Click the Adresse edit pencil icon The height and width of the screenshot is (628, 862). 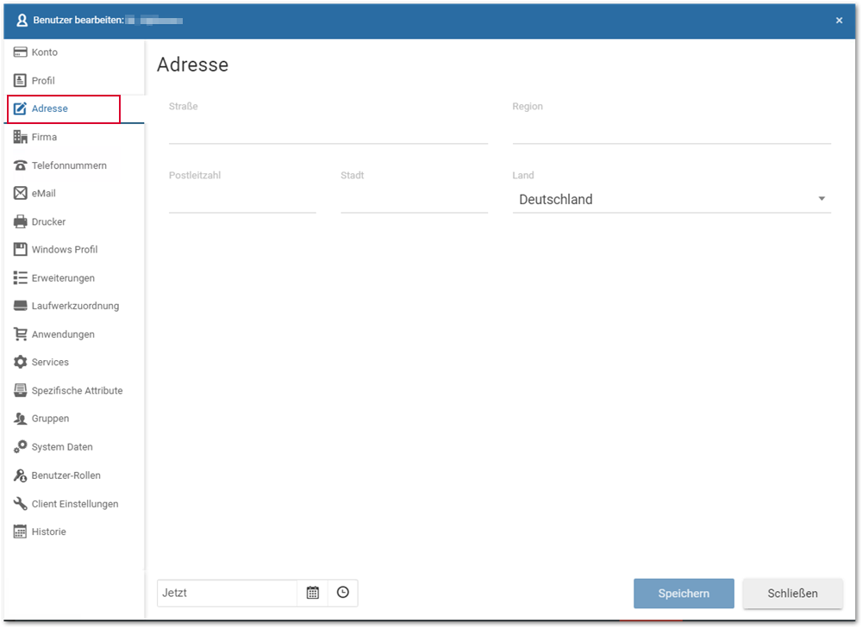(21, 109)
